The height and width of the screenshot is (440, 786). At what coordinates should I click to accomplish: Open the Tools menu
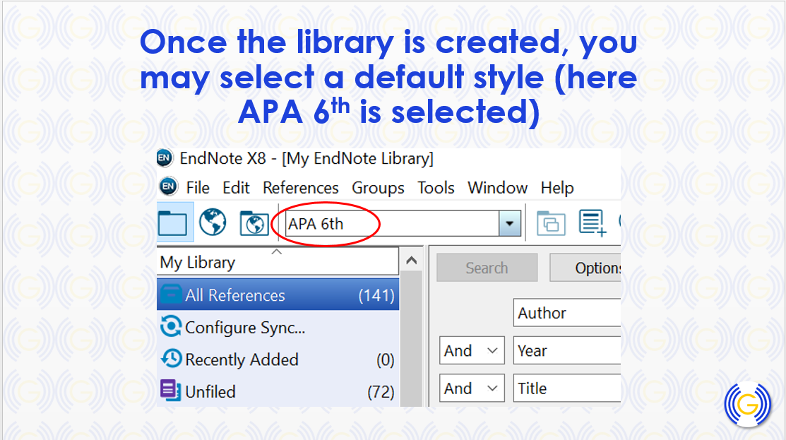click(x=436, y=188)
